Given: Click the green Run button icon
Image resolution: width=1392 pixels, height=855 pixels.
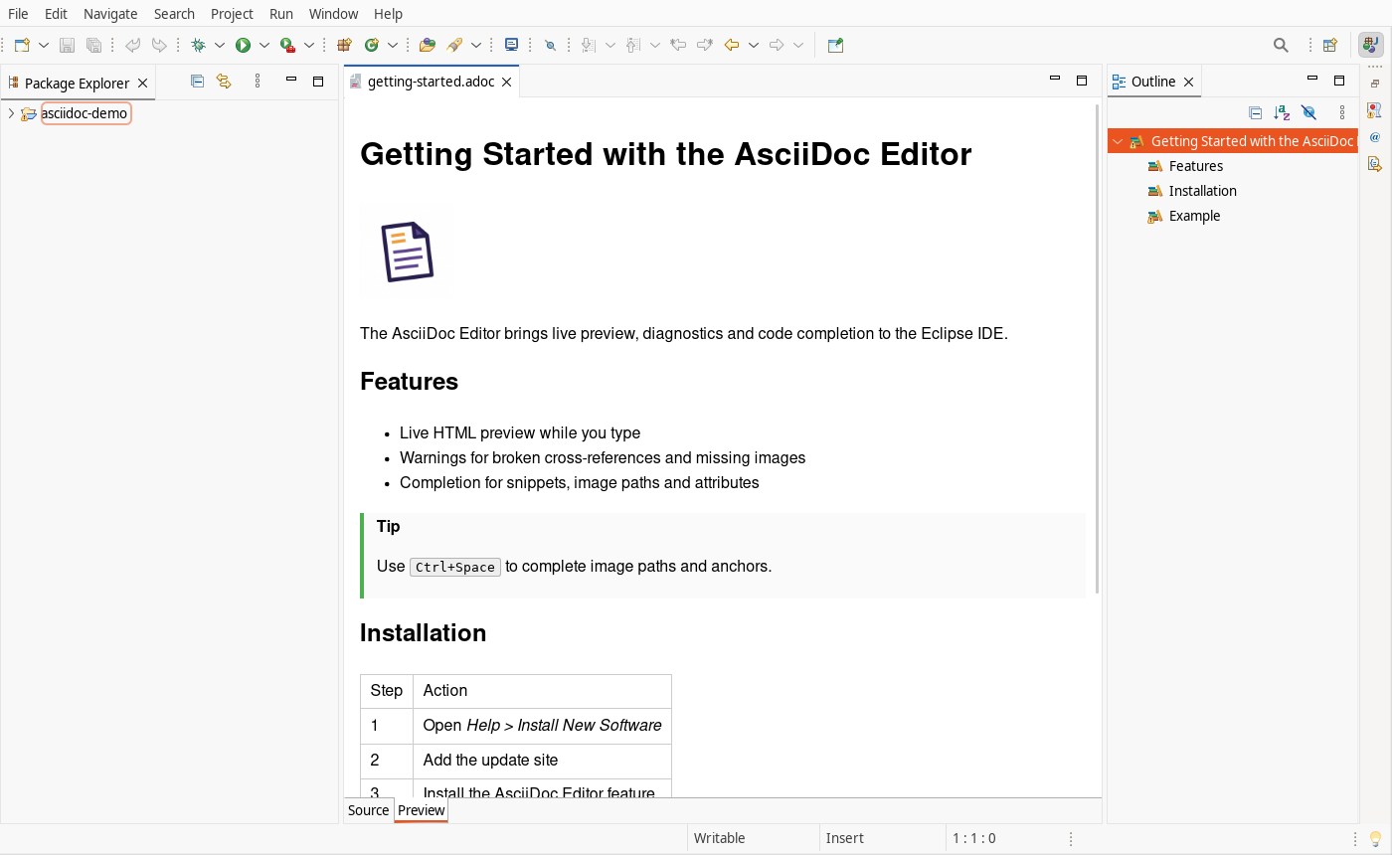Looking at the screenshot, I should (243, 45).
